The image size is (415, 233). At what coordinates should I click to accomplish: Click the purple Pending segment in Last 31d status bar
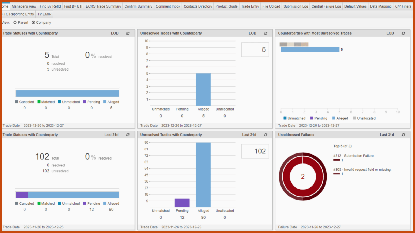tap(22, 195)
